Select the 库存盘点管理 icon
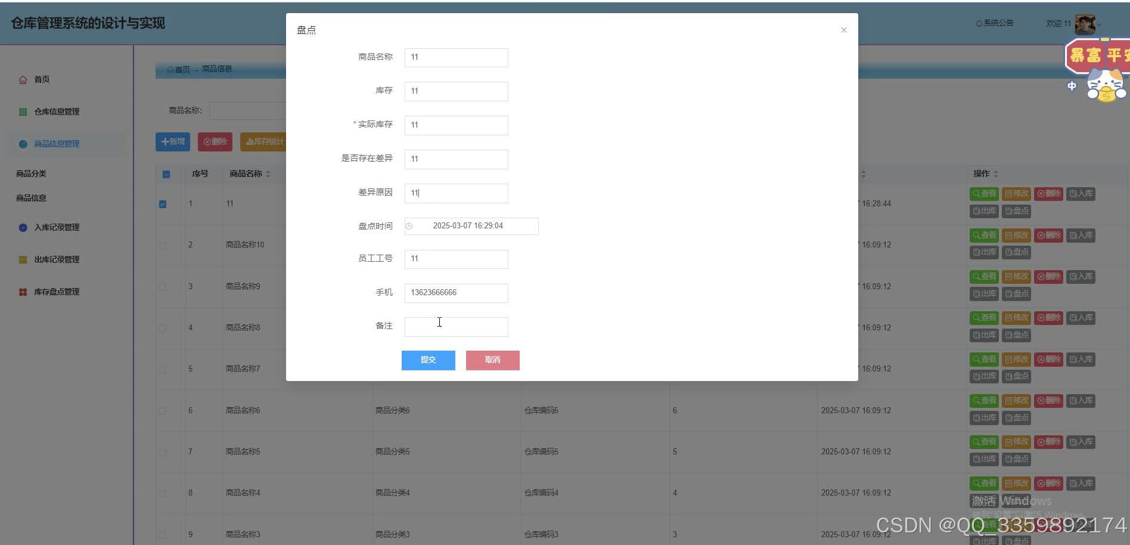Image resolution: width=1130 pixels, height=545 pixels. 23,292
